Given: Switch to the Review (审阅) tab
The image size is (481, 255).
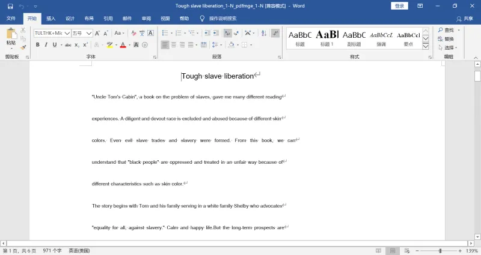Looking at the screenshot, I should pos(146,19).
